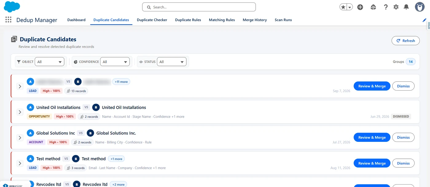Dismiss the Test method group
The width and height of the screenshot is (430, 187).
(x=403, y=163)
